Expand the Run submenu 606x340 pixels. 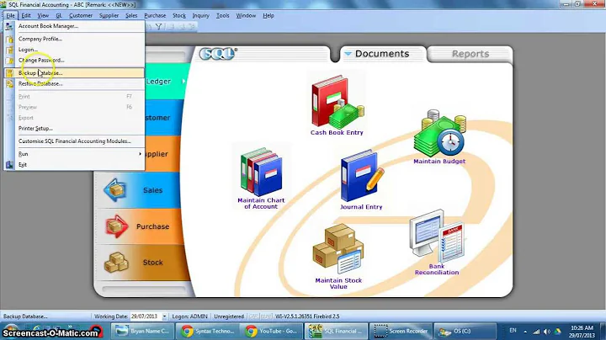pos(74,154)
